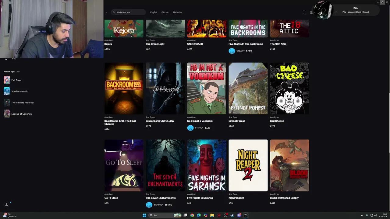Open No I'm not a Voenkom cover
This screenshot has height=219, width=390.
[x=207, y=89]
